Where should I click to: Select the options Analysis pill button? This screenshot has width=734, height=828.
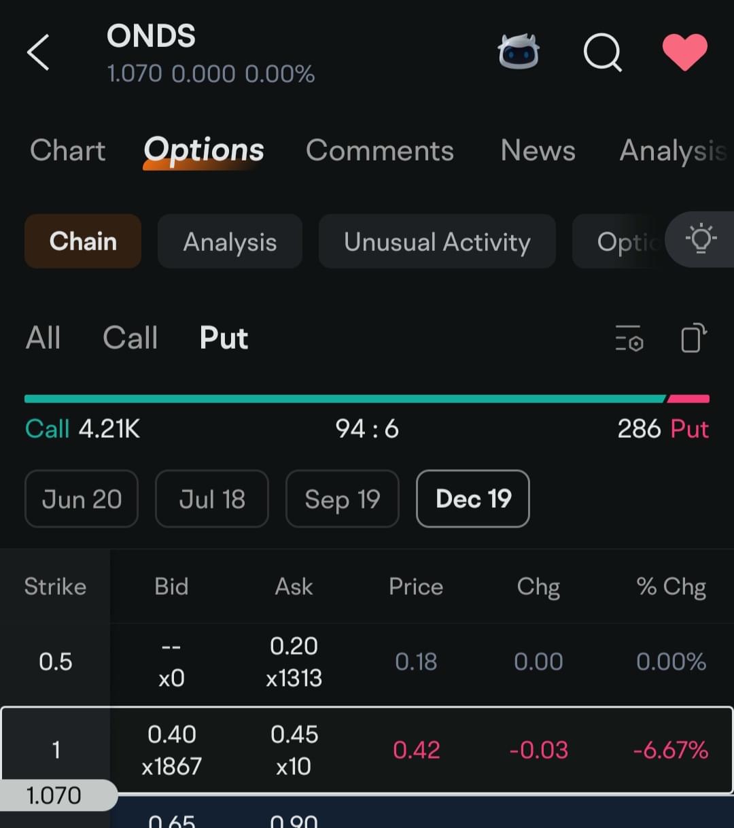tap(230, 241)
